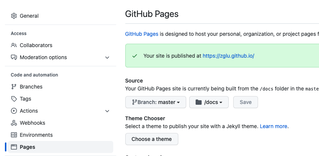Click the Webhooks icon in sidebar
The width and height of the screenshot is (319, 156).
pyautogui.click(x=14, y=123)
